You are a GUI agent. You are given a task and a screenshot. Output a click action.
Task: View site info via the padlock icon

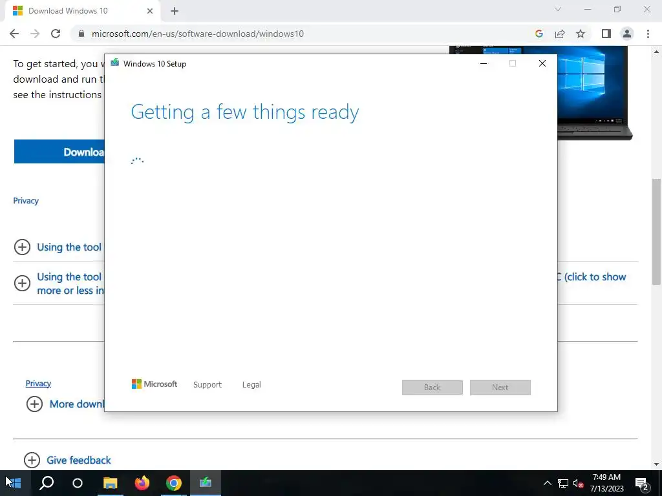pyautogui.click(x=81, y=34)
